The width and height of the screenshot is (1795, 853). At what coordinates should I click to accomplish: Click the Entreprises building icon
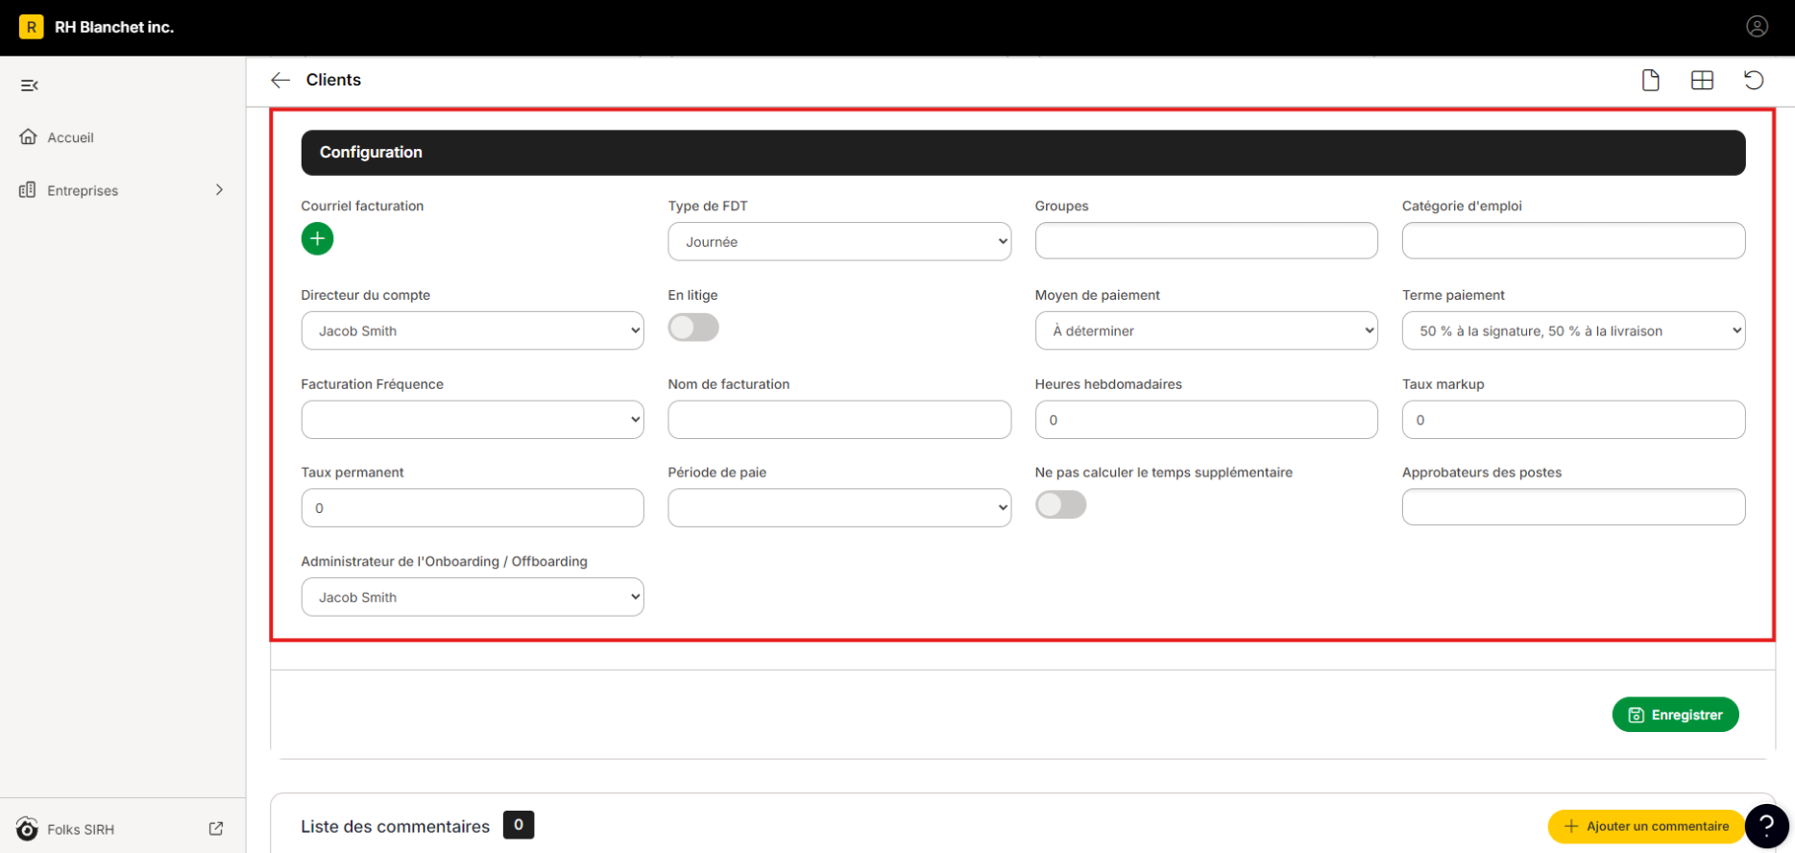click(28, 190)
